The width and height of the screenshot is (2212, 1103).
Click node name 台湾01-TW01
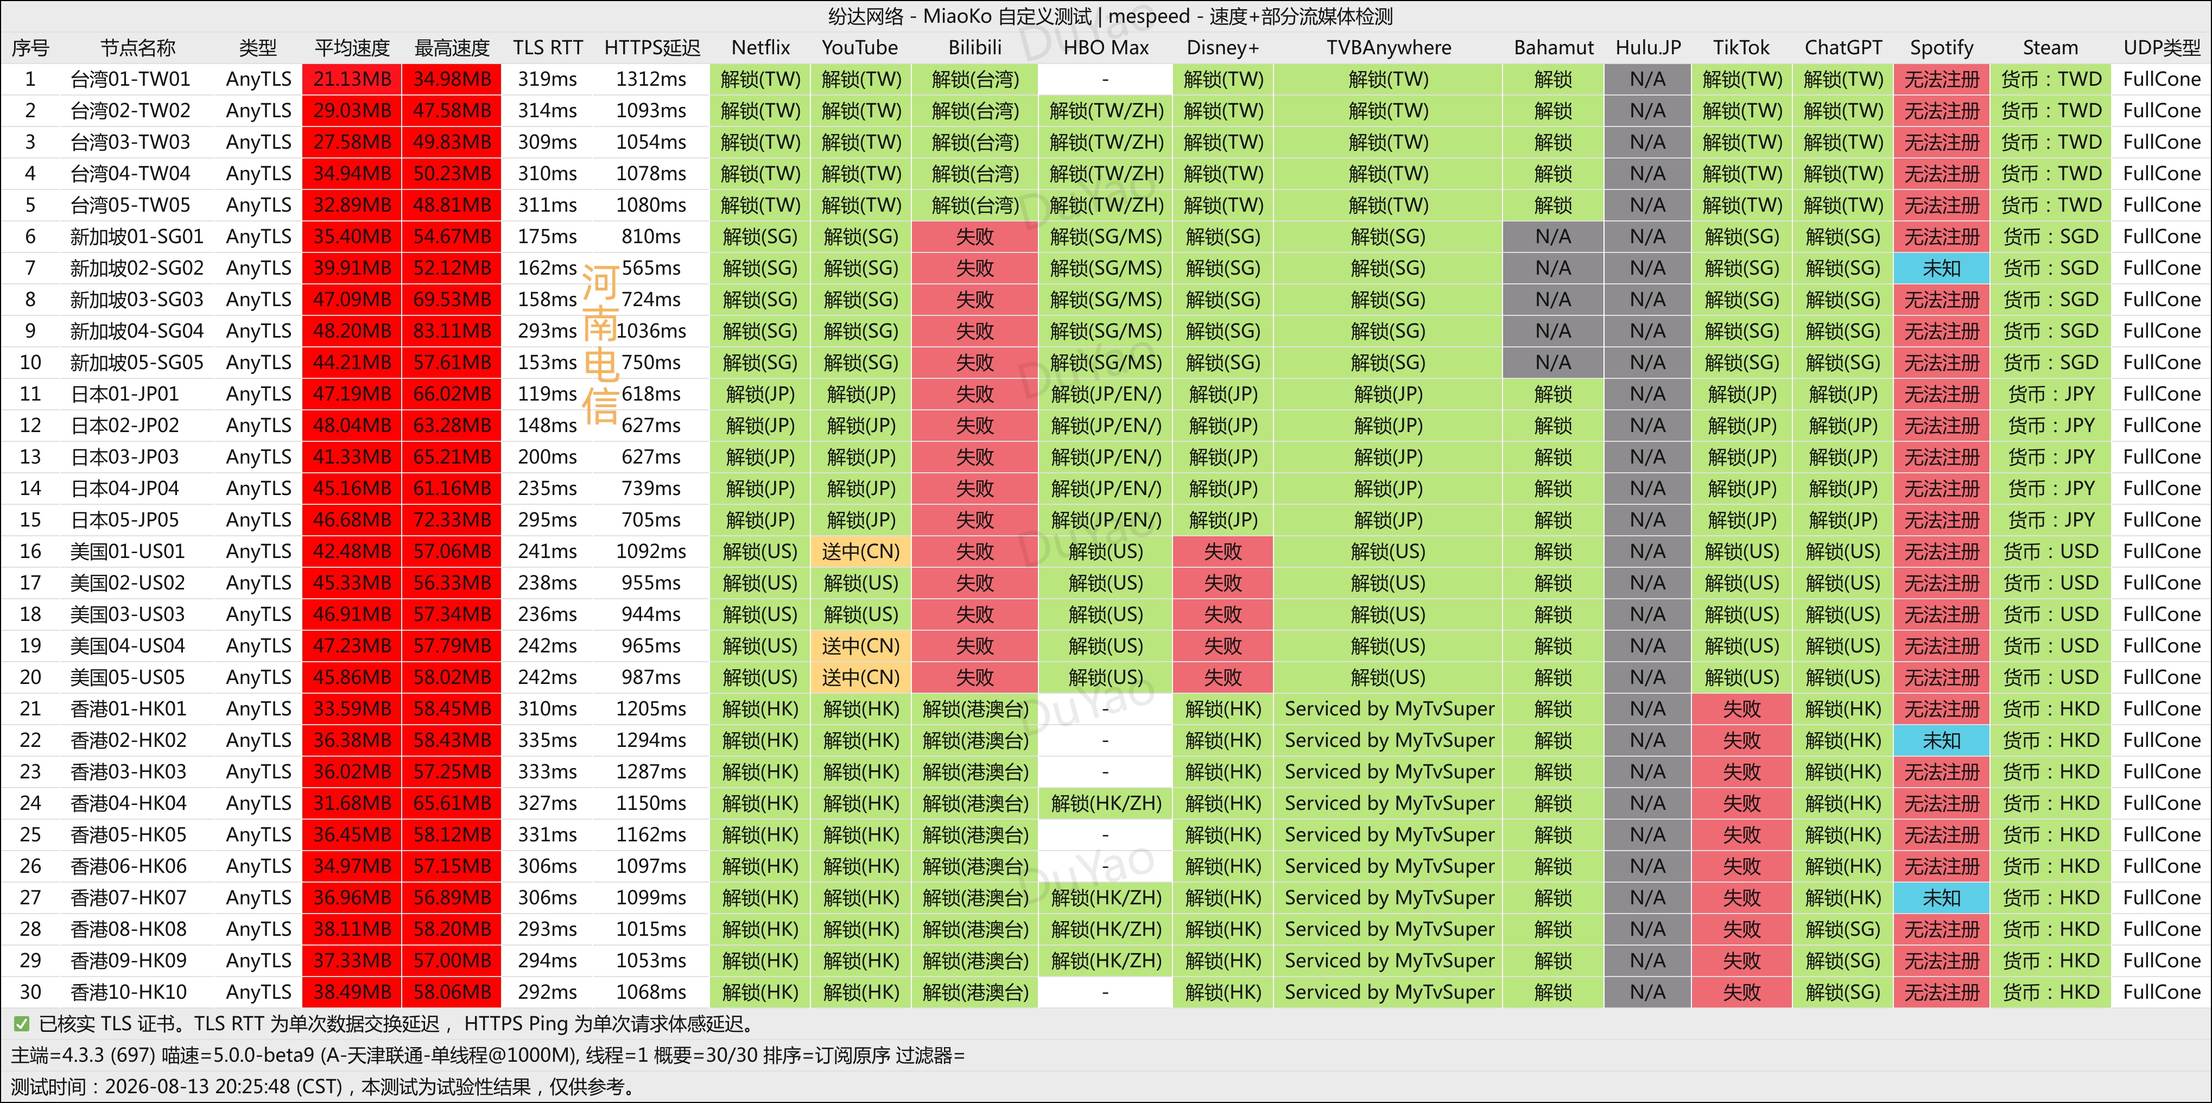130,80
